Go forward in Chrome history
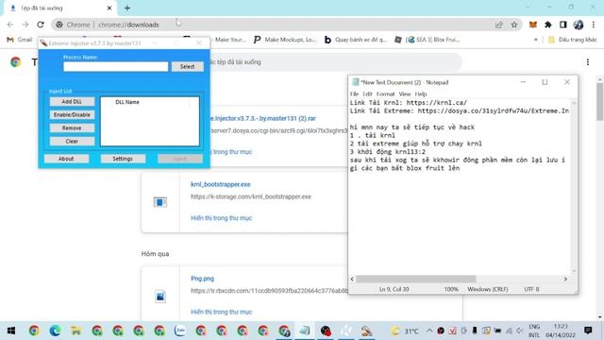Image resolution: width=604 pixels, height=340 pixels. coord(25,25)
